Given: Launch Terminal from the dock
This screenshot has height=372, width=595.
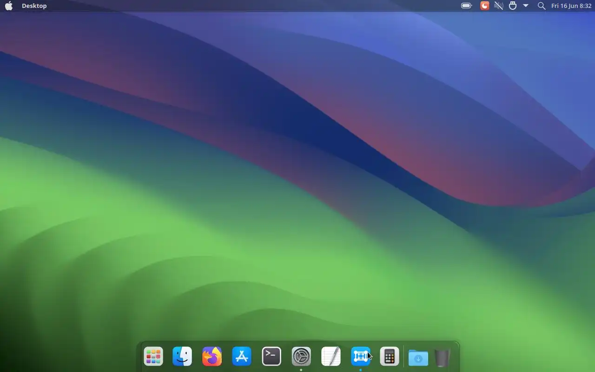Looking at the screenshot, I should click(x=271, y=357).
